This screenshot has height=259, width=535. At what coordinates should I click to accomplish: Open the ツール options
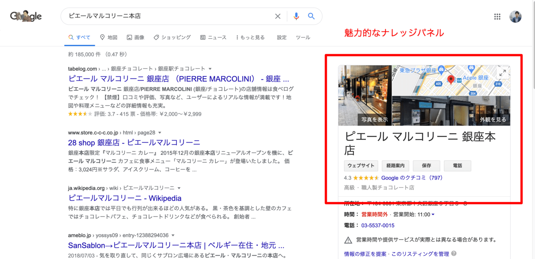pyautogui.click(x=303, y=38)
